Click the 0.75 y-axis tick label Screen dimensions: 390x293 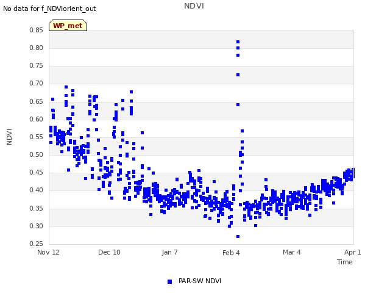coord(36,65)
